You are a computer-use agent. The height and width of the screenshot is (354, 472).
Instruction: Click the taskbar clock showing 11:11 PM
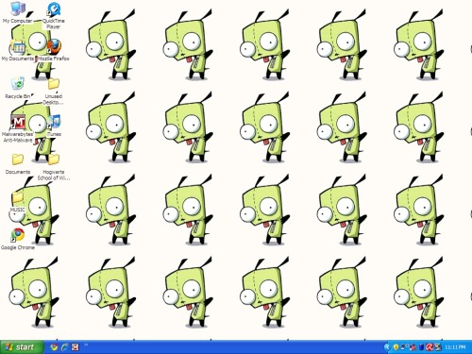point(455,347)
